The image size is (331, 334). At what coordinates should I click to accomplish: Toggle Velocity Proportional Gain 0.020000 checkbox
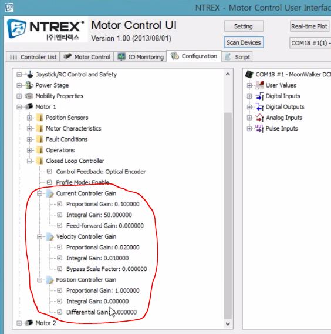pos(60,247)
